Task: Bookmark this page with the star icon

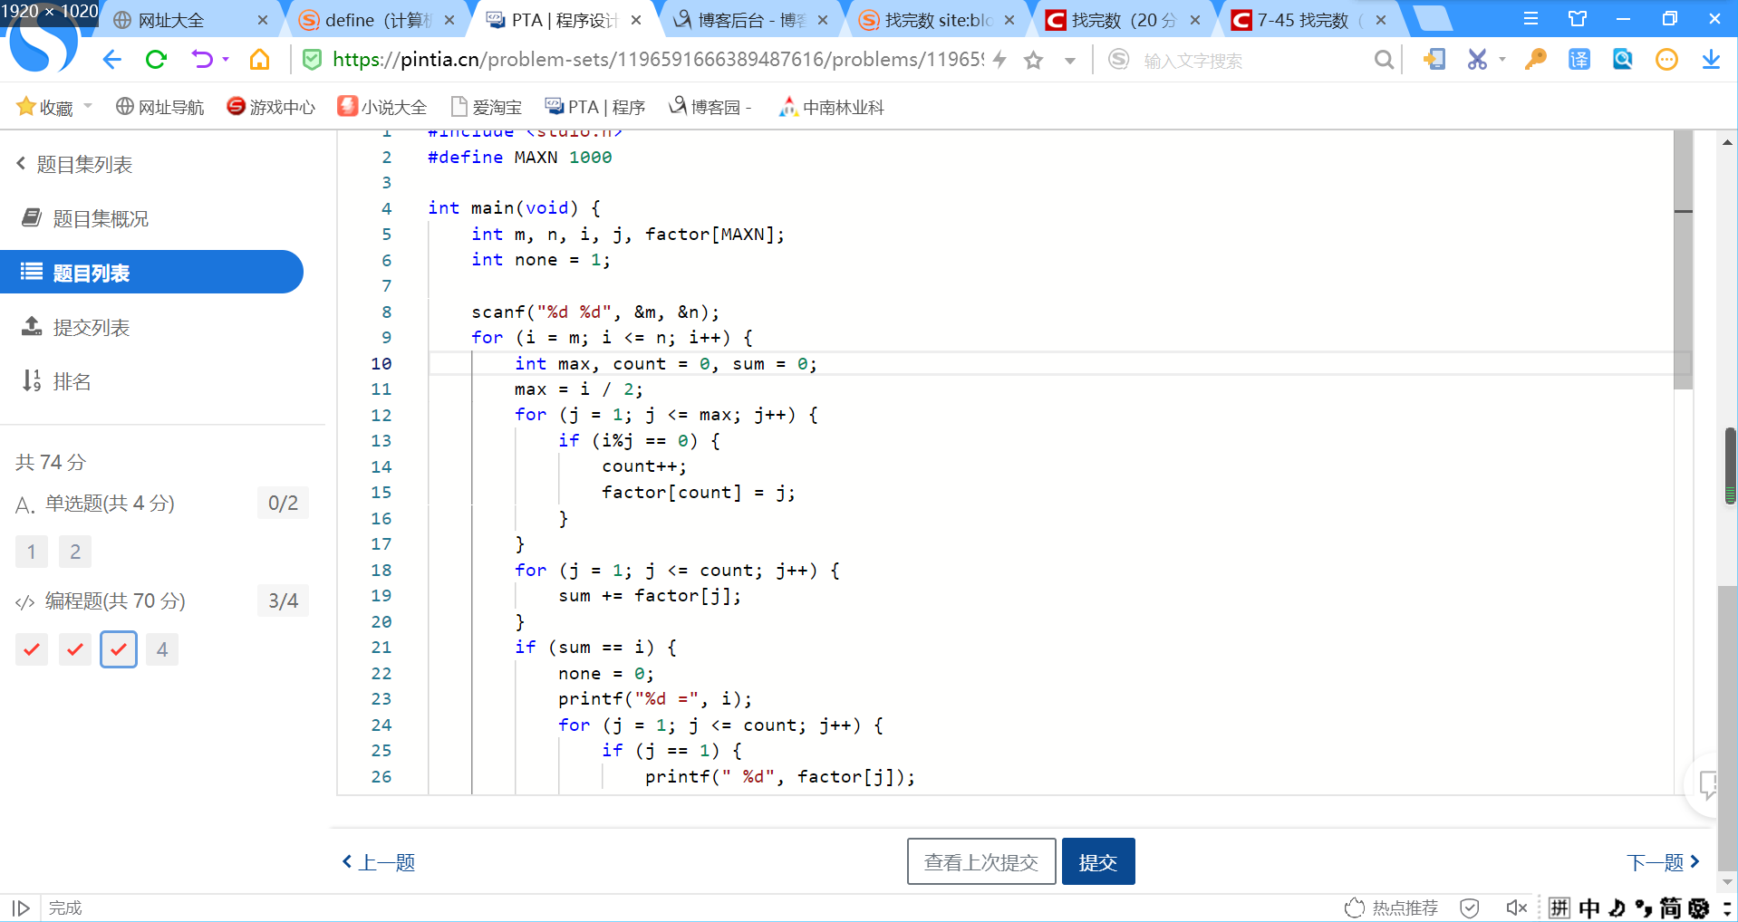Action: pyautogui.click(x=1034, y=60)
